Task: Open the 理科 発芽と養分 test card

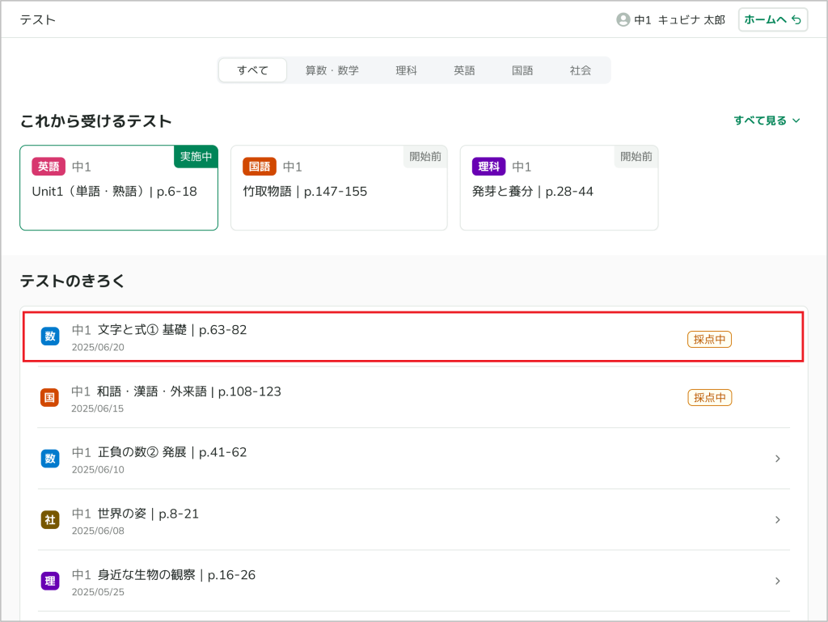Action: point(559,188)
